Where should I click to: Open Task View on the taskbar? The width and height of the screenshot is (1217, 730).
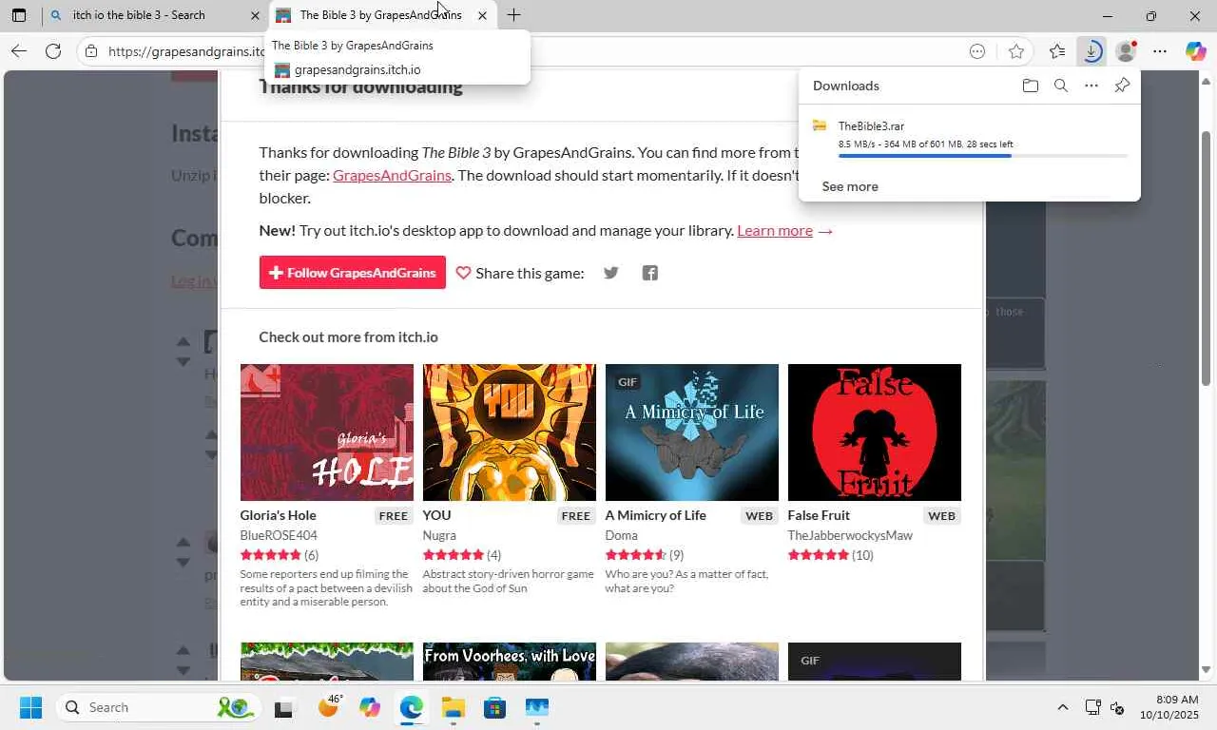tap(283, 708)
